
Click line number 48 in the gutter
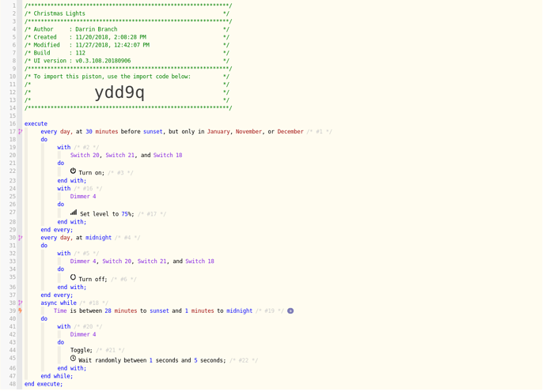(x=13, y=384)
